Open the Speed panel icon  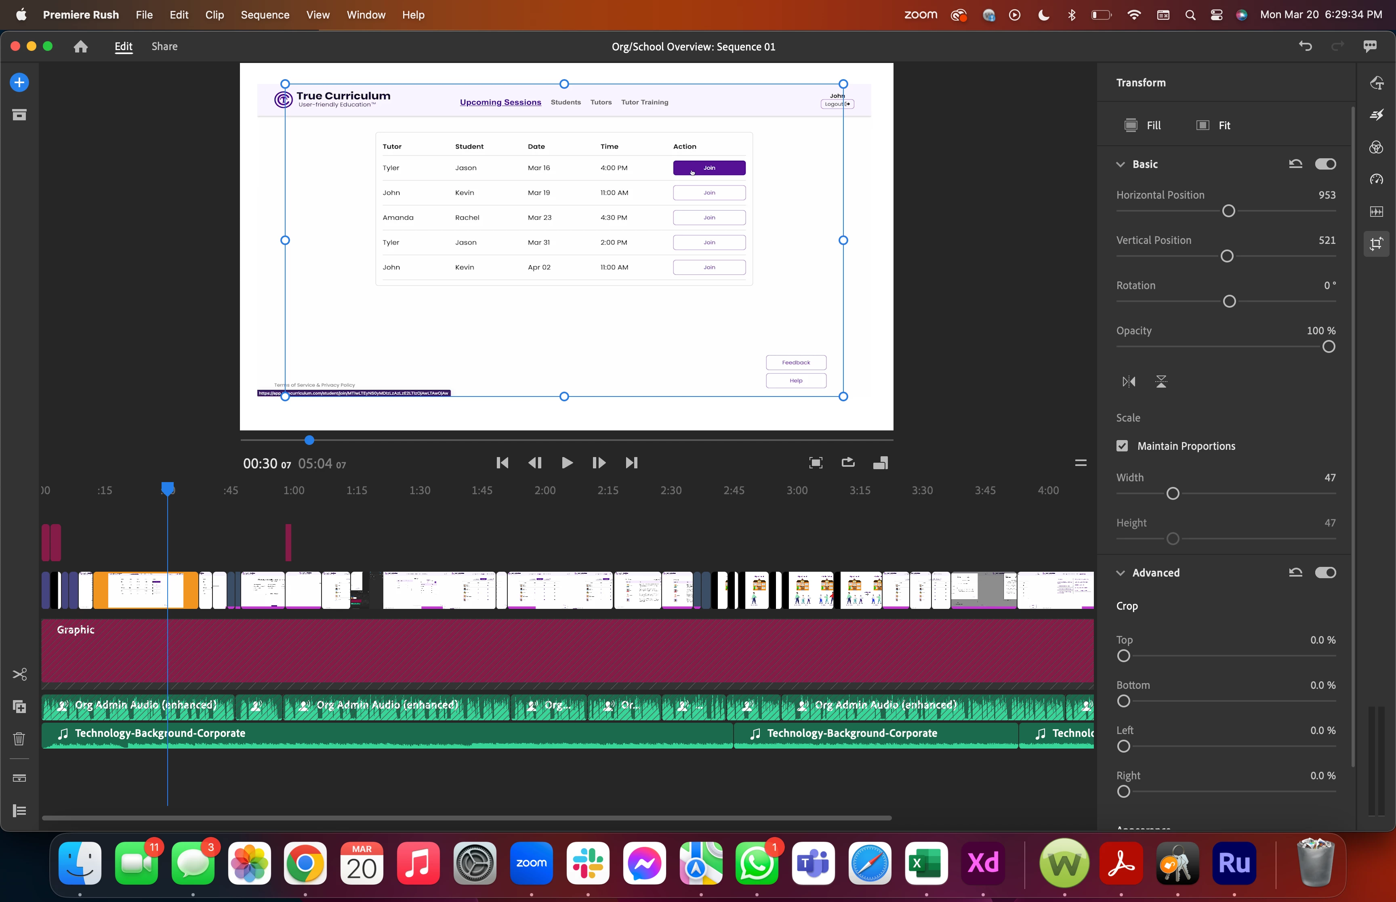tap(1376, 179)
